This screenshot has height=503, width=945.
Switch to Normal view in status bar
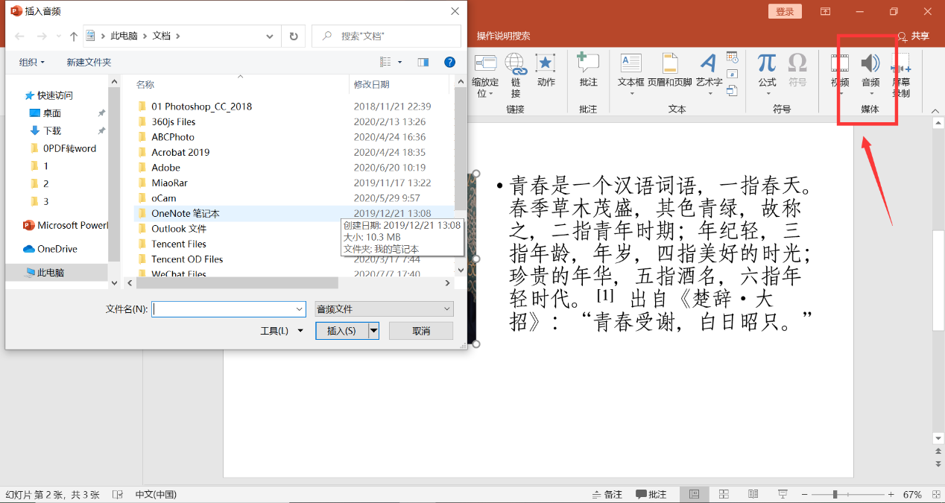tap(694, 494)
